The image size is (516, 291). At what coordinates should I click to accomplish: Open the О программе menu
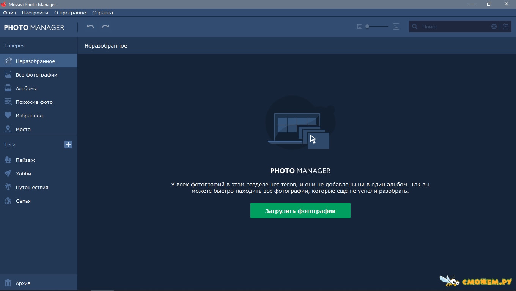coord(70,13)
